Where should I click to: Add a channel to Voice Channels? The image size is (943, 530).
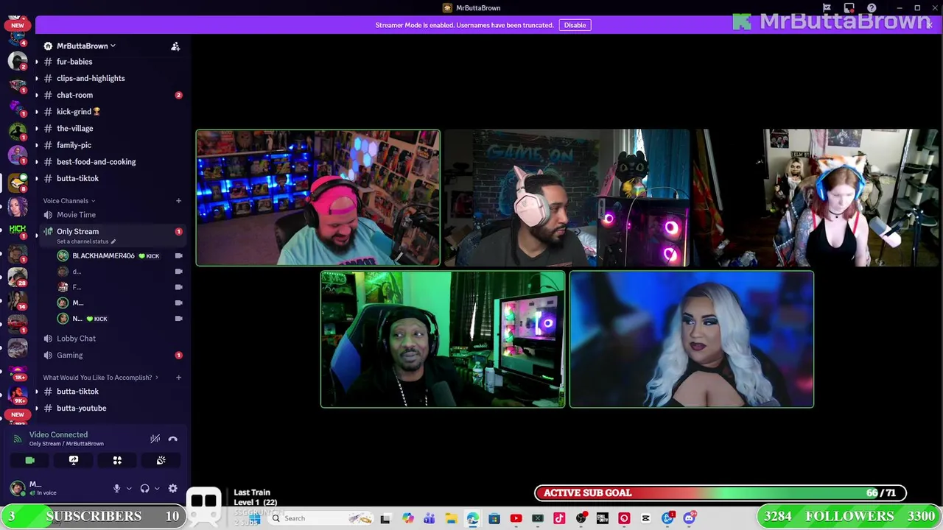point(178,201)
